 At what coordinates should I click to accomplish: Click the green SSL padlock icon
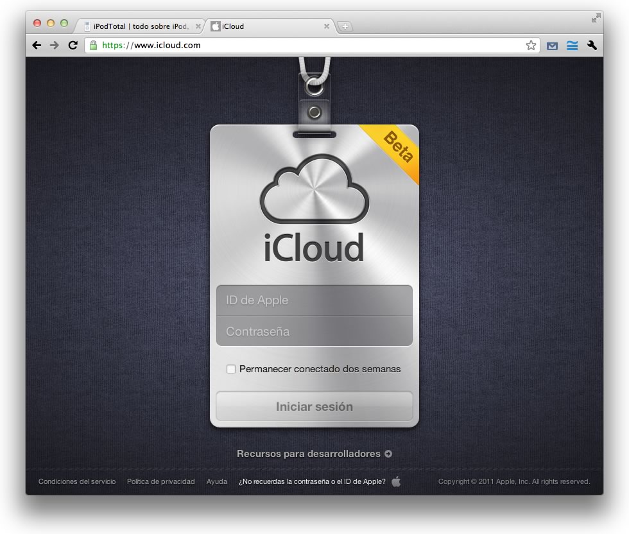coord(93,46)
